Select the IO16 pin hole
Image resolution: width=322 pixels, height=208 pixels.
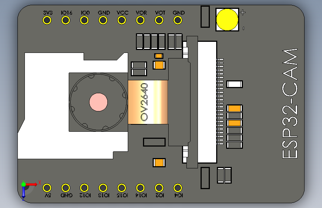point(65,20)
